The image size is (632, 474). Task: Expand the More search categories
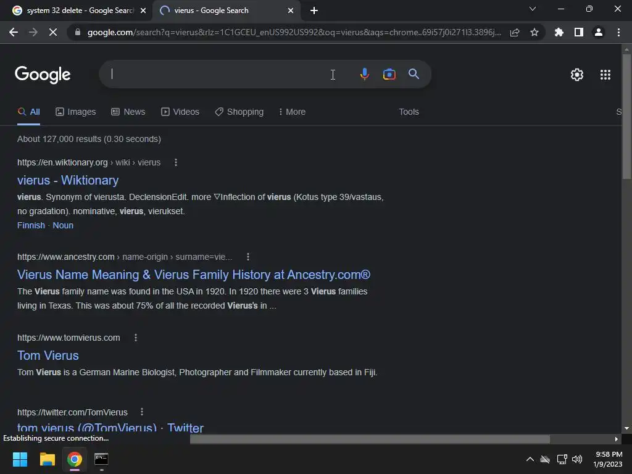click(x=292, y=112)
